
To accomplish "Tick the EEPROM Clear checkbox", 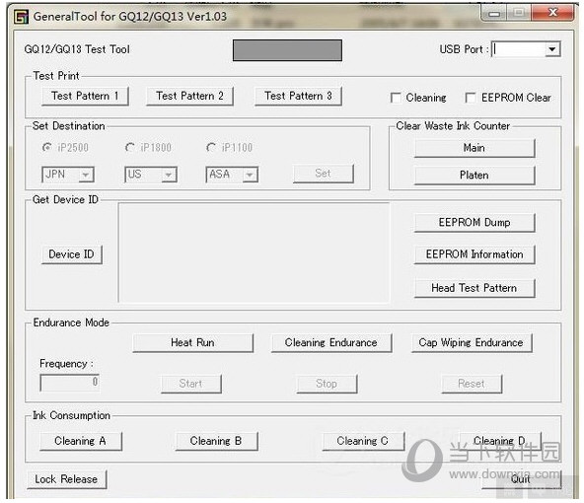I will [x=471, y=98].
